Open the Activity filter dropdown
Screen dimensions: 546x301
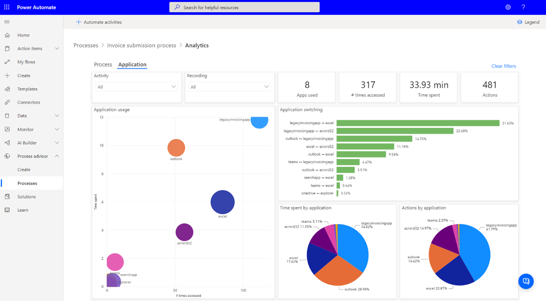pyautogui.click(x=136, y=87)
